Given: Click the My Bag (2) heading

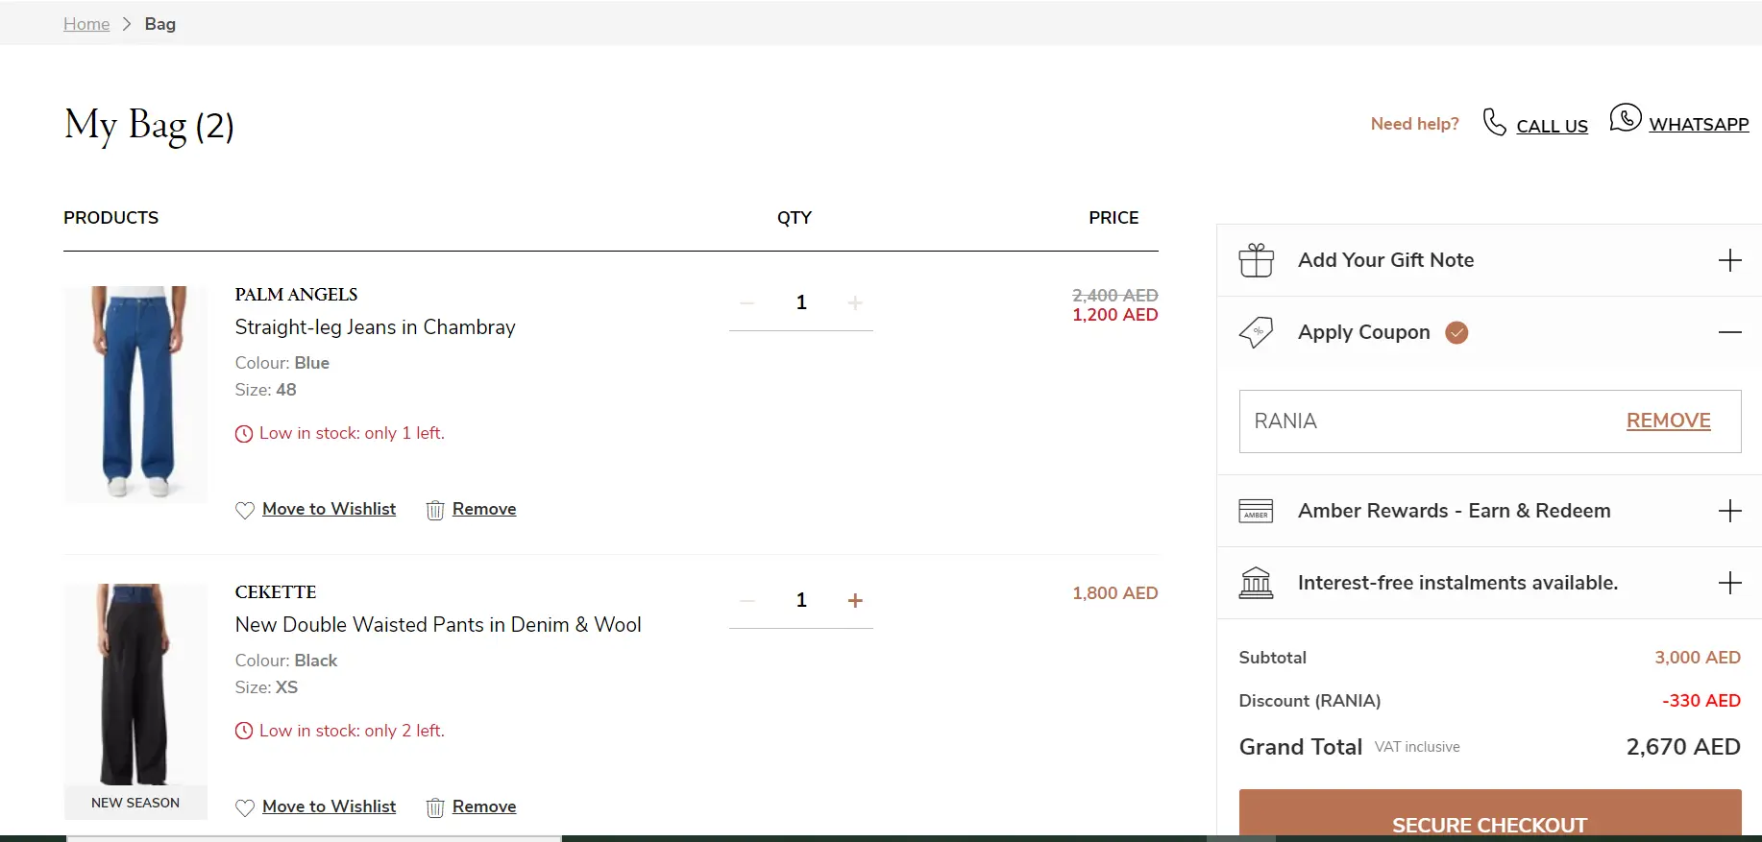Looking at the screenshot, I should tap(149, 126).
